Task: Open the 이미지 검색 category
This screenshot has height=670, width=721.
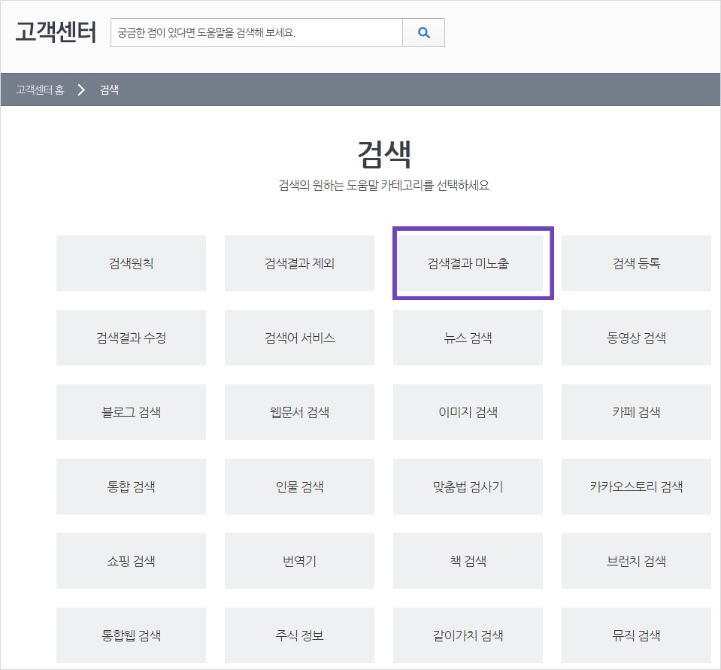Action: click(468, 412)
